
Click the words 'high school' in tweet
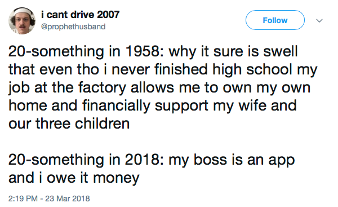click(x=252, y=70)
